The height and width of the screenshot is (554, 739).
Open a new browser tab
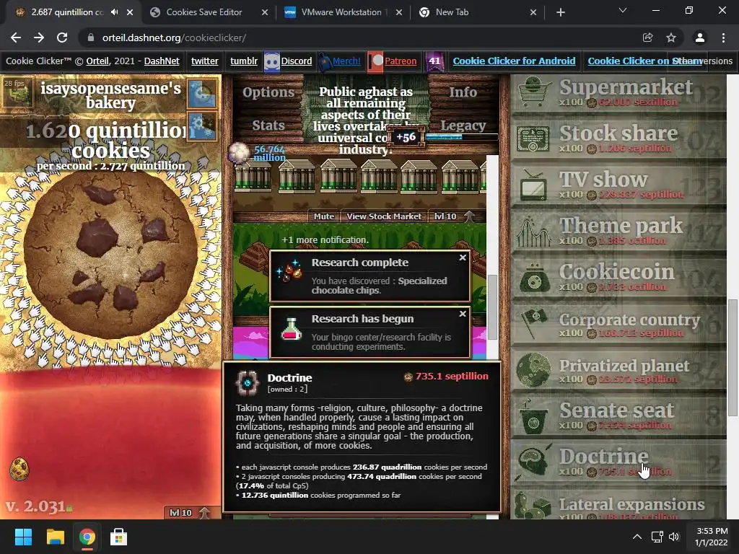[560, 12]
